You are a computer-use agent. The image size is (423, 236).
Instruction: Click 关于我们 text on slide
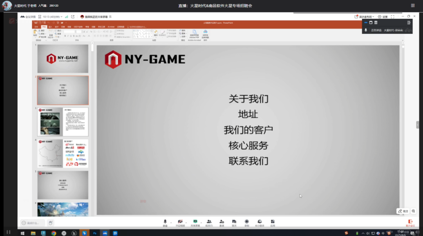click(248, 99)
